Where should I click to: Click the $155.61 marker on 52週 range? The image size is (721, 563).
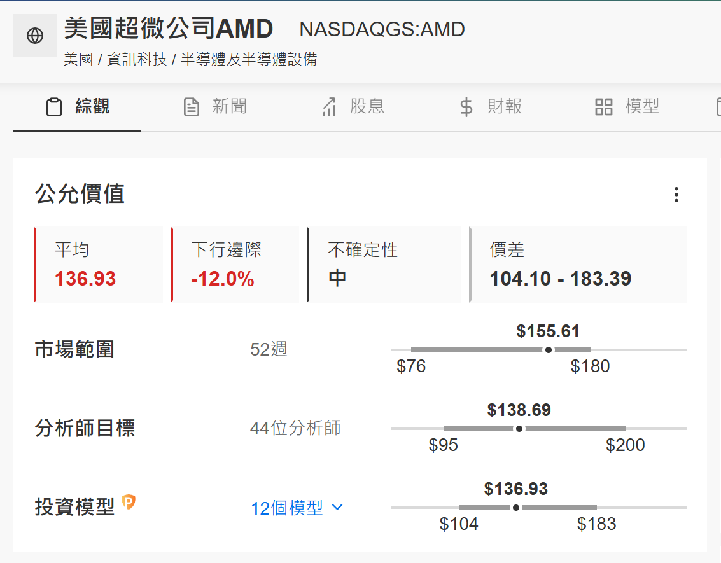pos(548,350)
